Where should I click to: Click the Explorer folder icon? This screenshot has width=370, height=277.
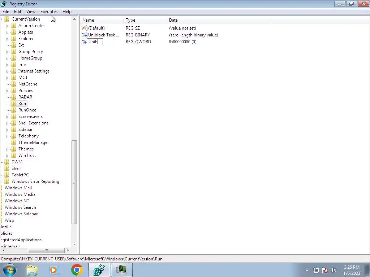(14, 38)
